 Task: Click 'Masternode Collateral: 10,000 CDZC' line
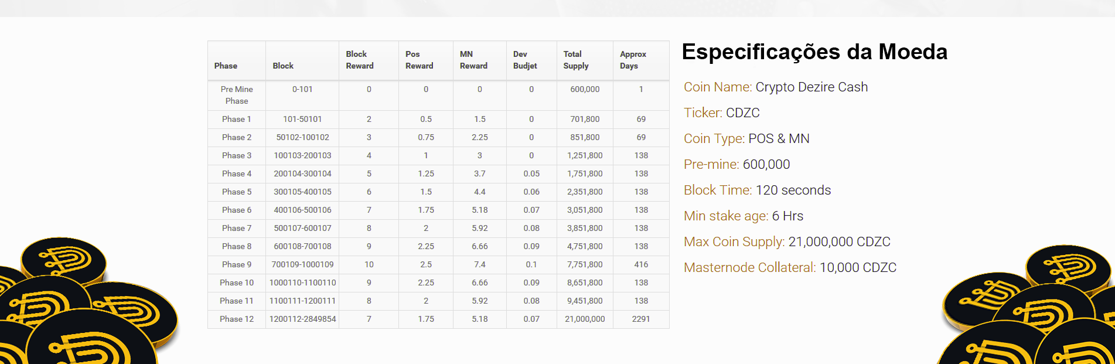point(790,267)
